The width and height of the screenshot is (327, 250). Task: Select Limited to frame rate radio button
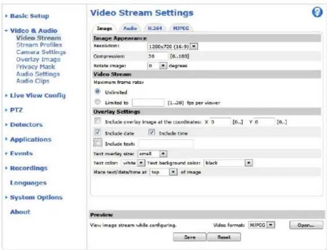tap(97, 102)
